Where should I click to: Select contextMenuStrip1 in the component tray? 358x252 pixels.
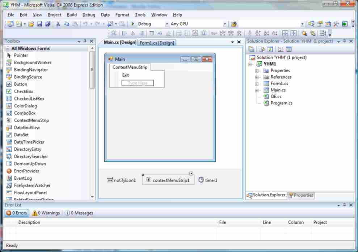tap(168, 180)
